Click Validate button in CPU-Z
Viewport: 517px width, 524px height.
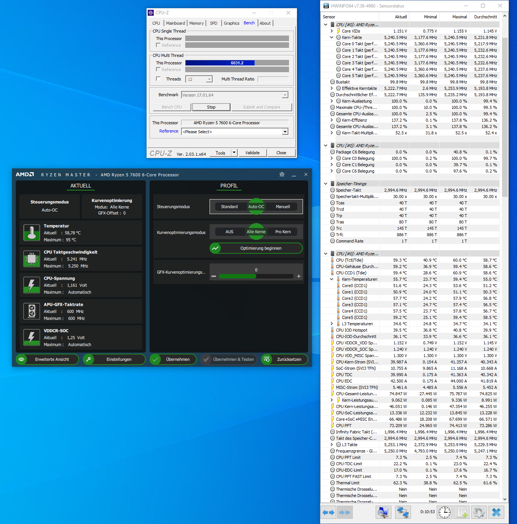pos(252,153)
